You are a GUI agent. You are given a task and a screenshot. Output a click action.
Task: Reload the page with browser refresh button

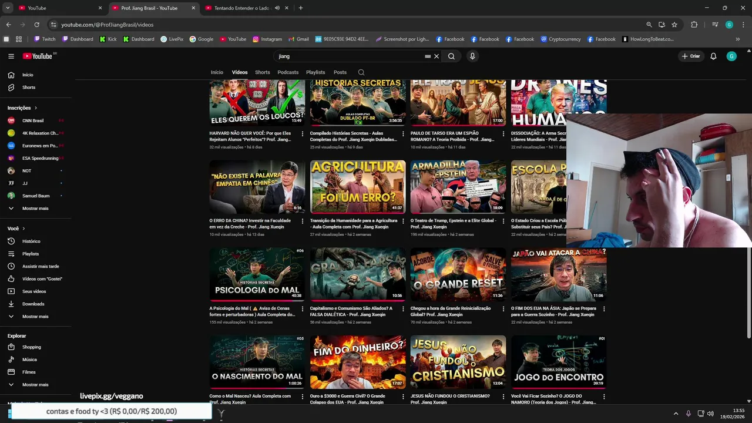click(x=36, y=25)
